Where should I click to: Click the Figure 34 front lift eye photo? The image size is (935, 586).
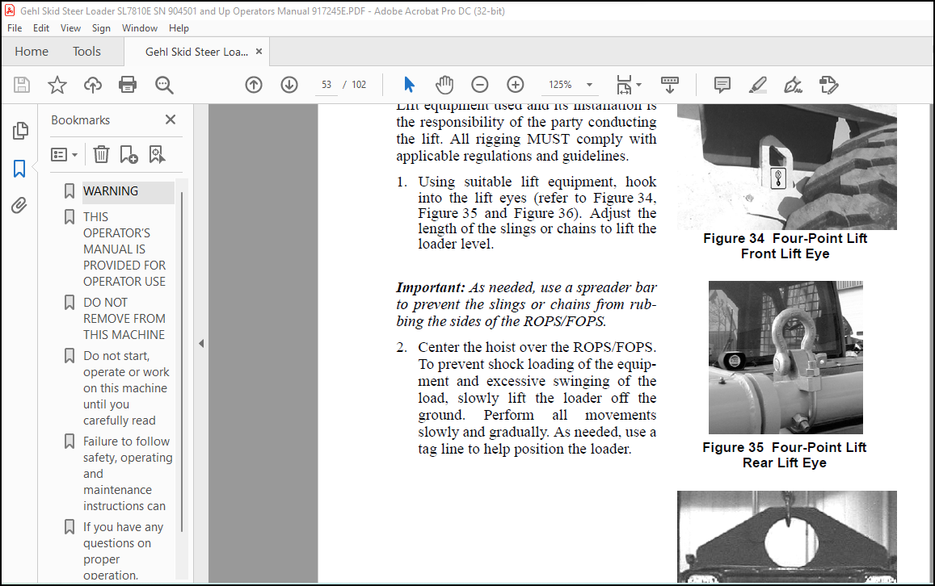tap(786, 167)
